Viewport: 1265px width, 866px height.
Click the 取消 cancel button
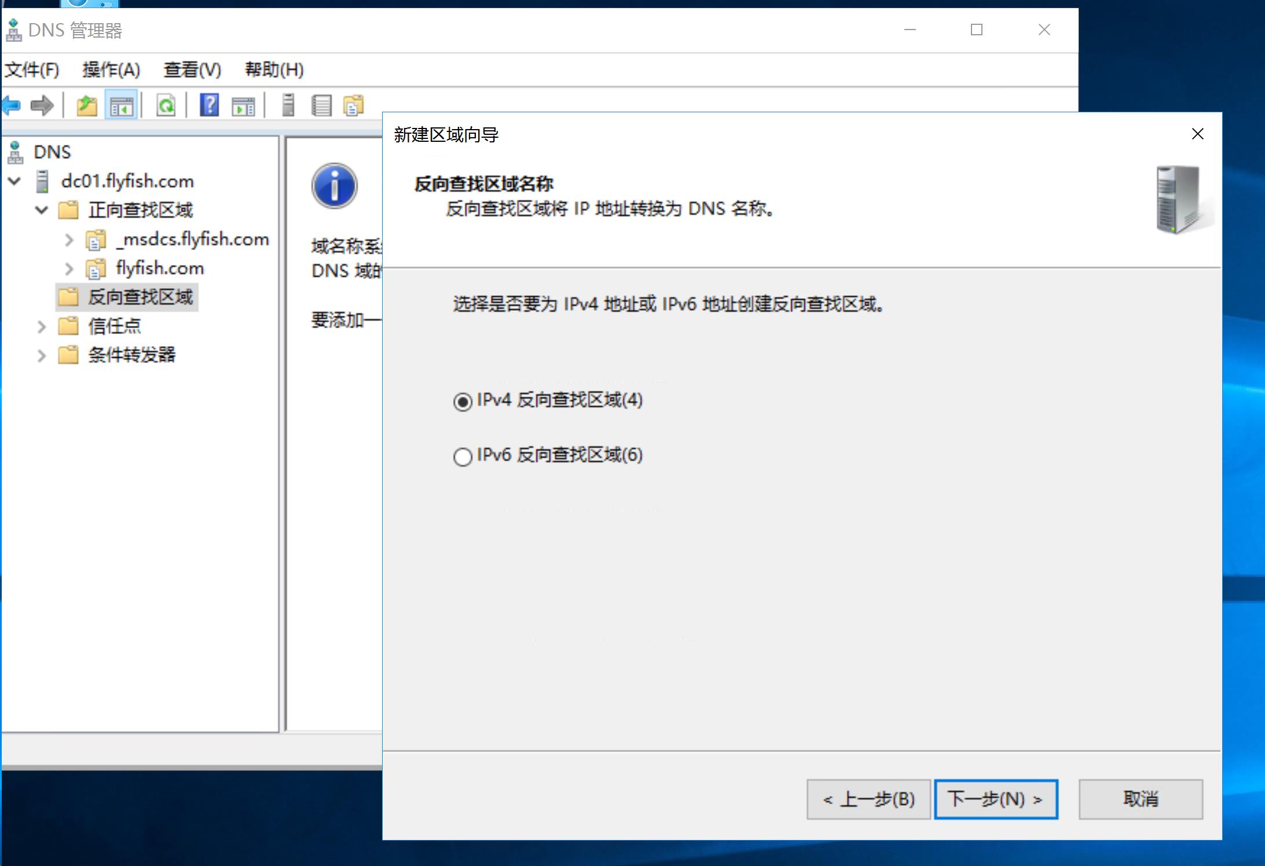tap(1141, 799)
